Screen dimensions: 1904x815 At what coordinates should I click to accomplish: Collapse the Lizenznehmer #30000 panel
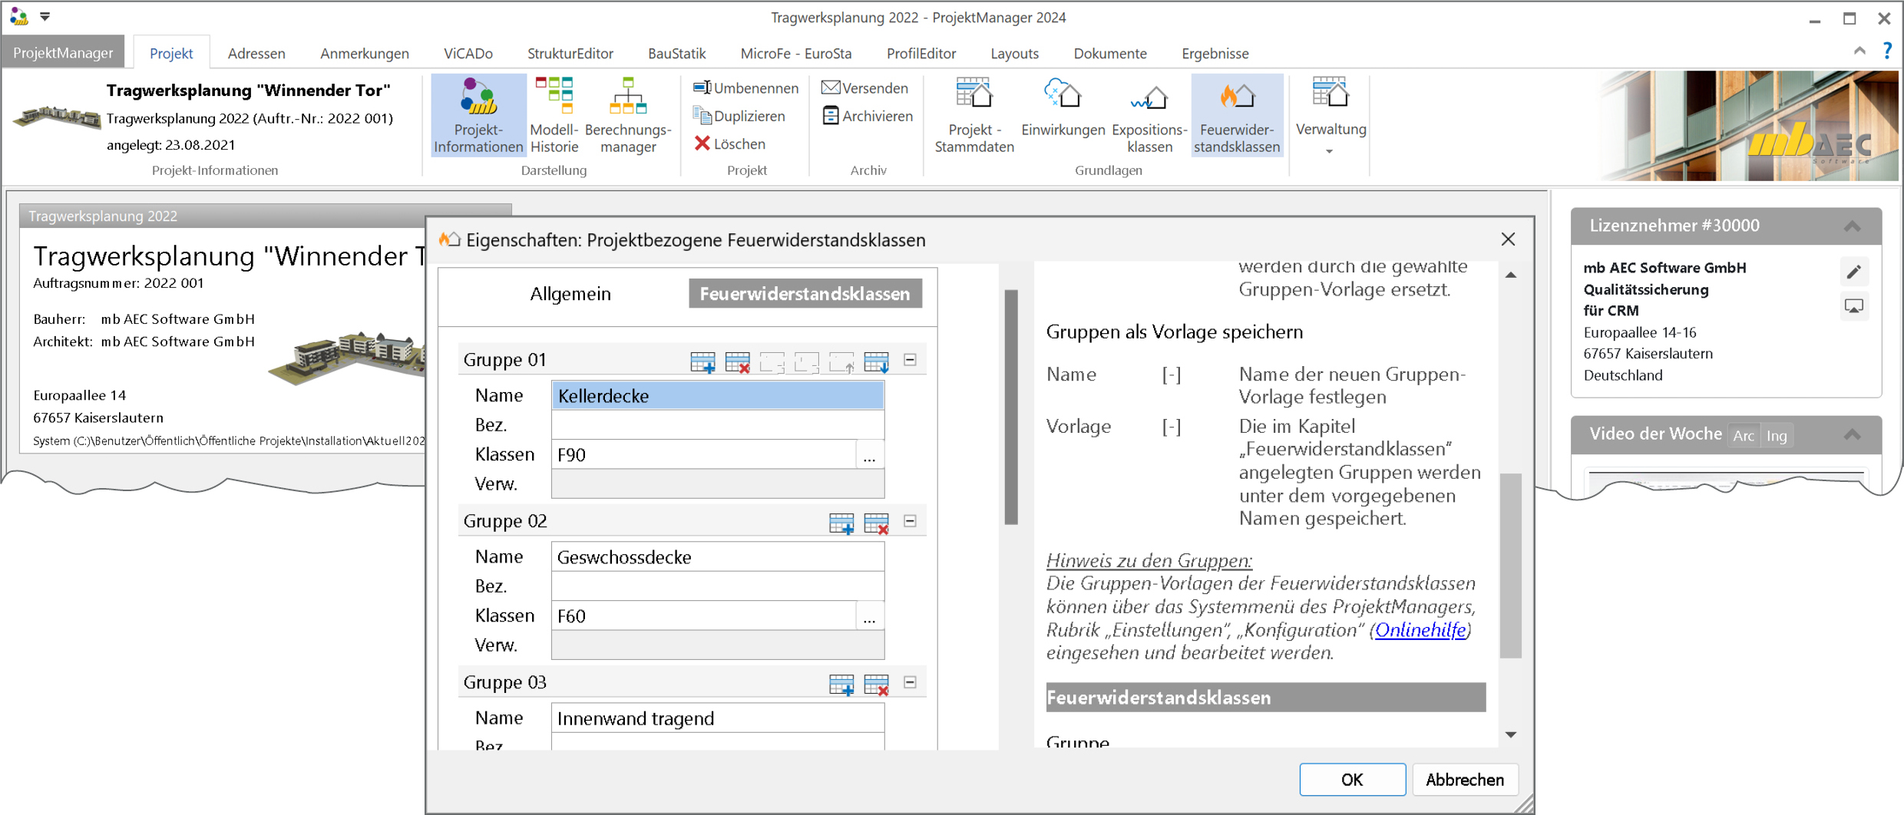pos(1853,226)
